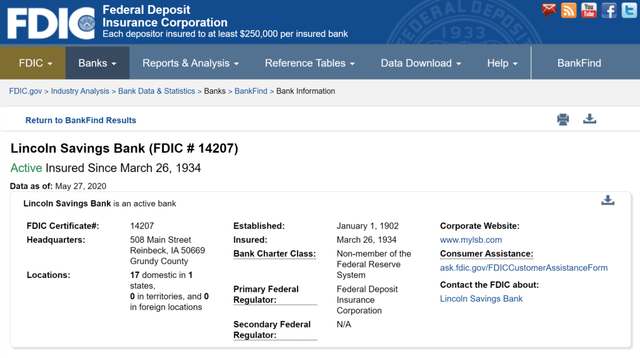Click Banks breadcrumb text
The image size is (640, 358).
(215, 91)
